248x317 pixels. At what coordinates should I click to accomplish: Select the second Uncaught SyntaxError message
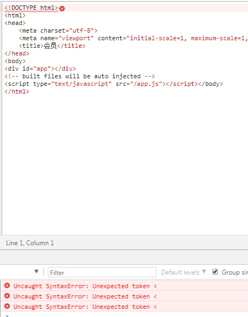click(x=85, y=296)
